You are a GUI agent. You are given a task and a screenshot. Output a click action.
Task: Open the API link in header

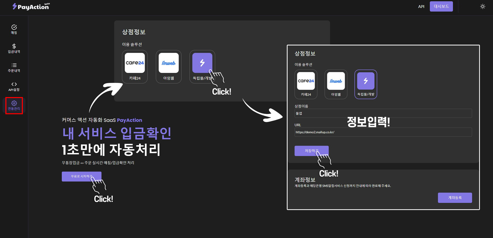421,6
